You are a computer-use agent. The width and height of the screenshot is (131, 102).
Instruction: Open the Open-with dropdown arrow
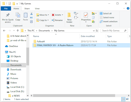(x=96, y=13)
